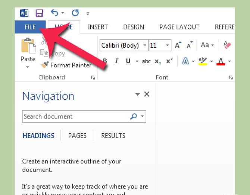Click the Paste clipboard icon
Screen dimensions: 250x195
28,47
